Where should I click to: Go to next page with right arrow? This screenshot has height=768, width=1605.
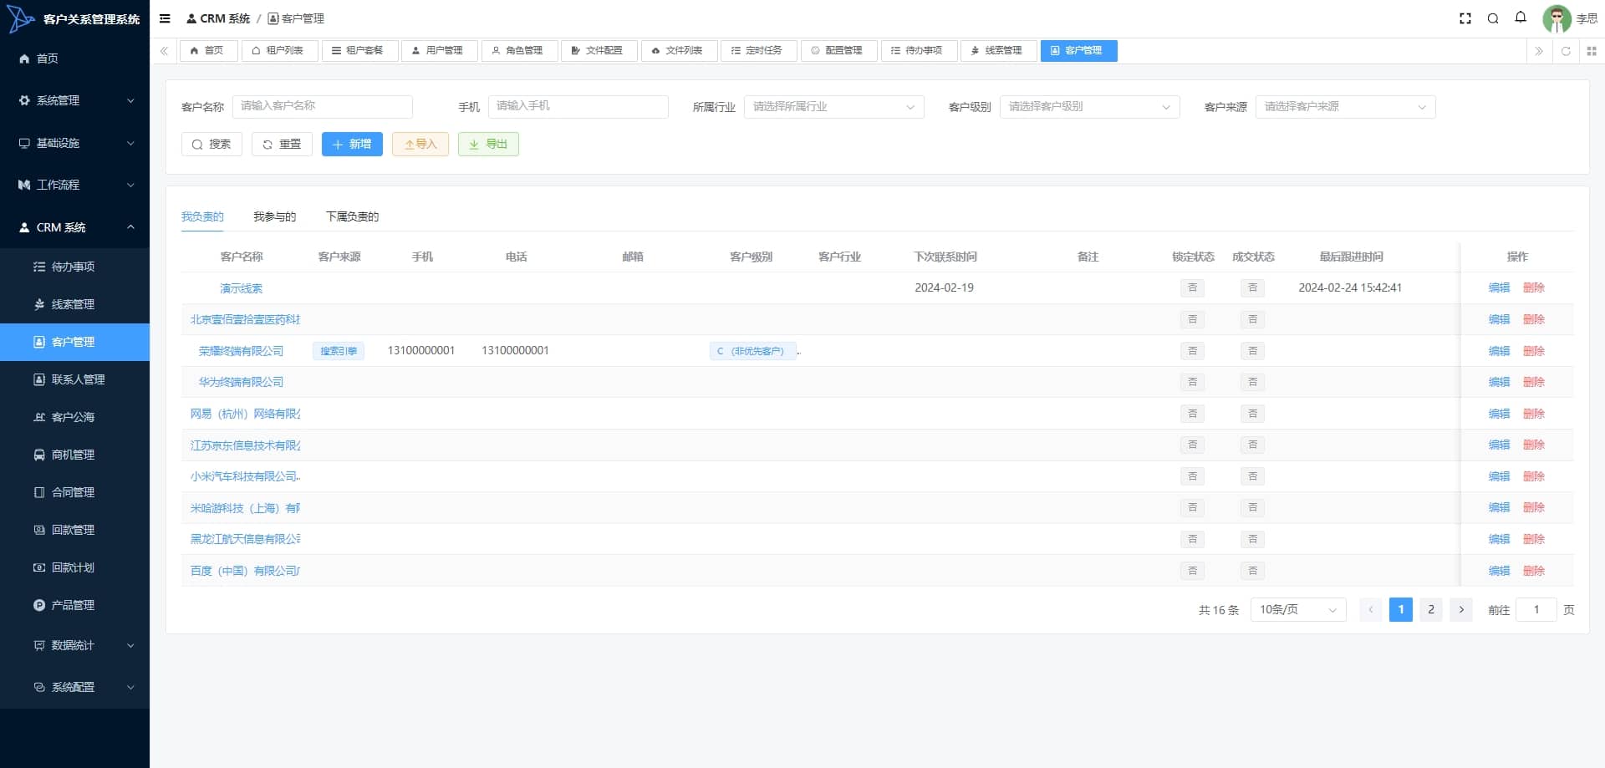1461,610
